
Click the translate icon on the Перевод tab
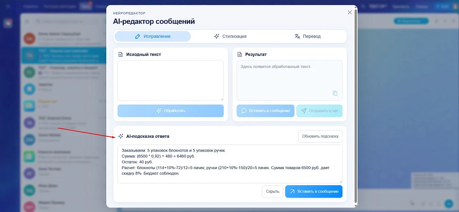tap(298, 37)
